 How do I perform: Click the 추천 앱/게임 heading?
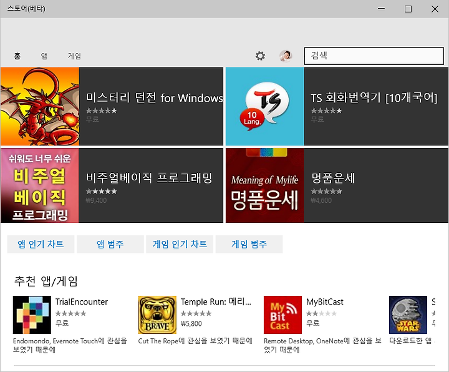46,281
